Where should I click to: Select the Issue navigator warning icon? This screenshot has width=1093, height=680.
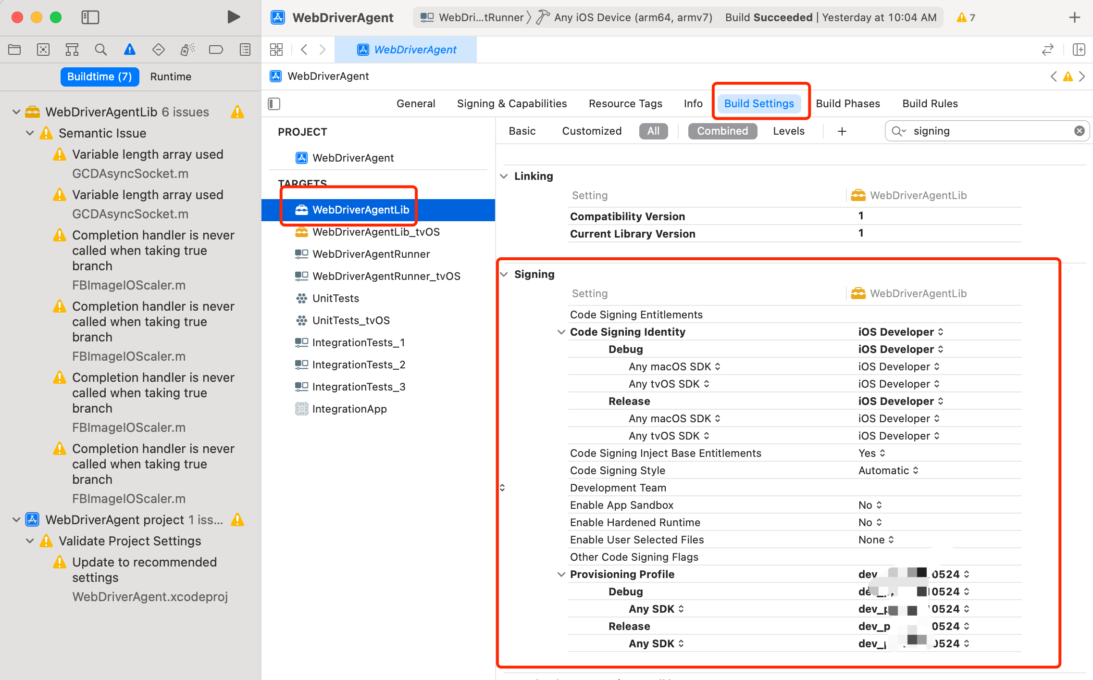tap(129, 50)
